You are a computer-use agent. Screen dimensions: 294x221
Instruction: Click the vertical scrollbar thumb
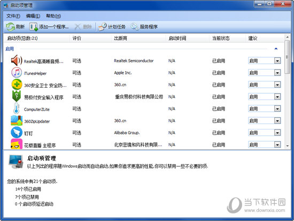tap(287, 57)
